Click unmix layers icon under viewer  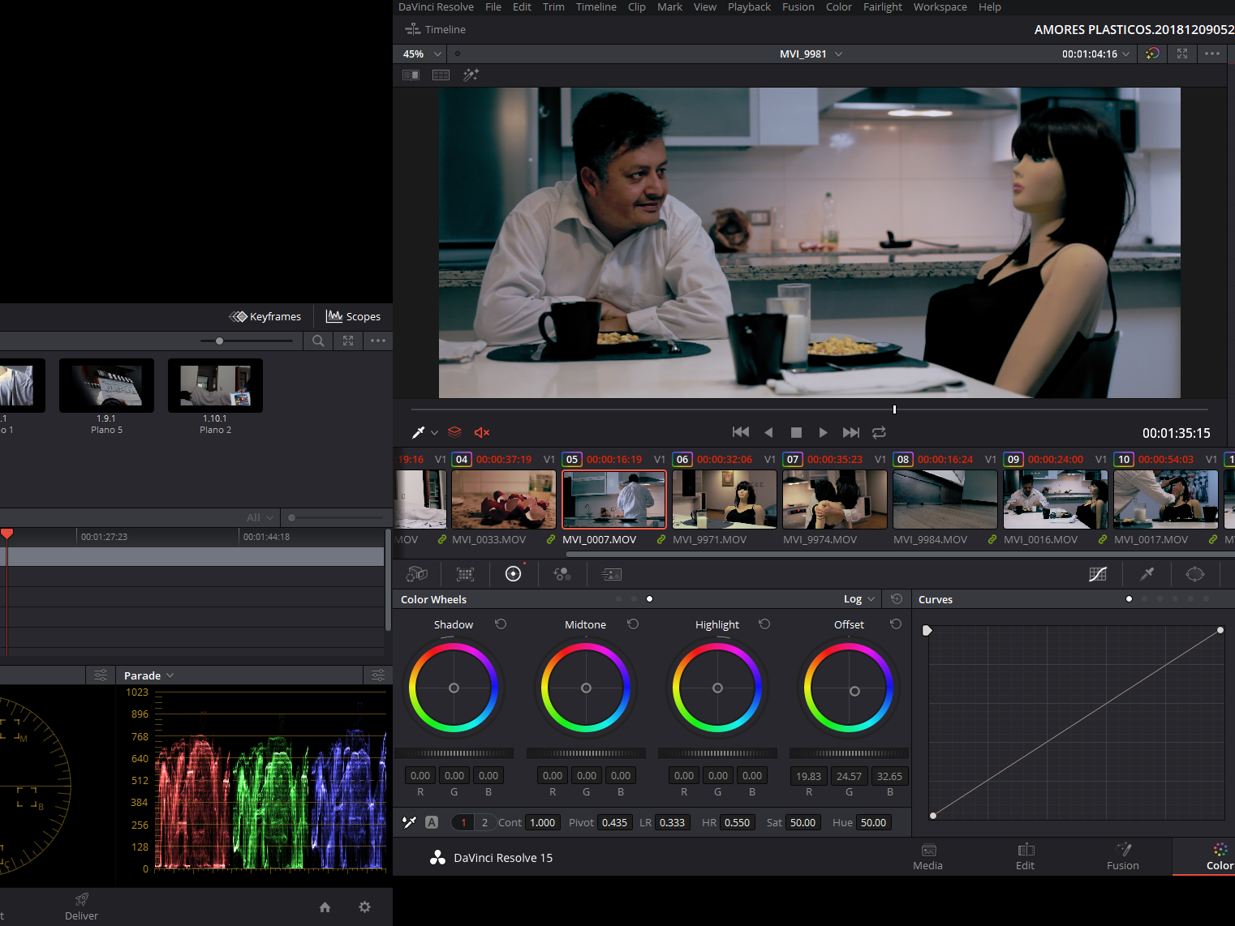point(454,432)
